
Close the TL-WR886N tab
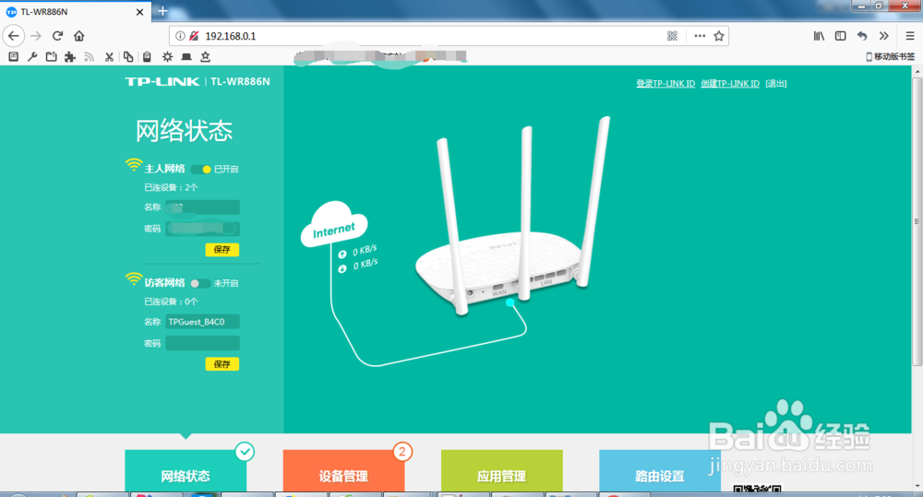[x=139, y=12]
